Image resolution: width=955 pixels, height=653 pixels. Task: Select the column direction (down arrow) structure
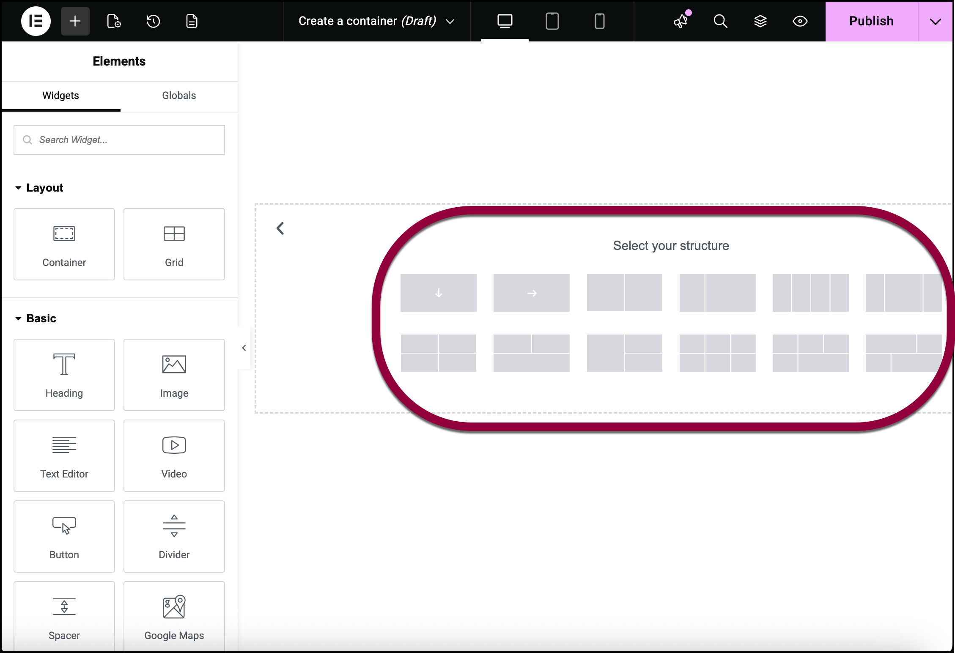(x=439, y=293)
